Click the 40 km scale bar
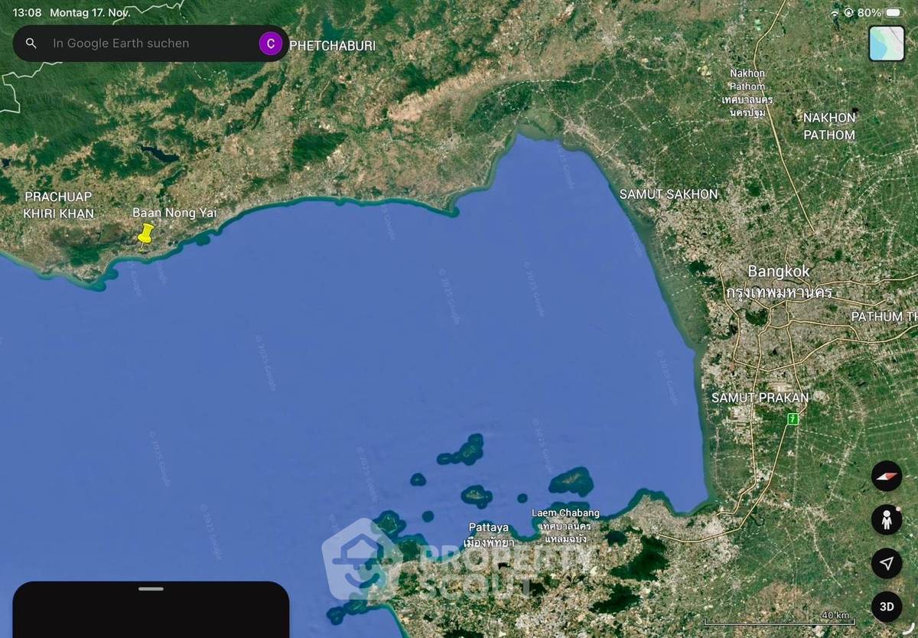The image size is (918, 638). pyautogui.click(x=779, y=620)
